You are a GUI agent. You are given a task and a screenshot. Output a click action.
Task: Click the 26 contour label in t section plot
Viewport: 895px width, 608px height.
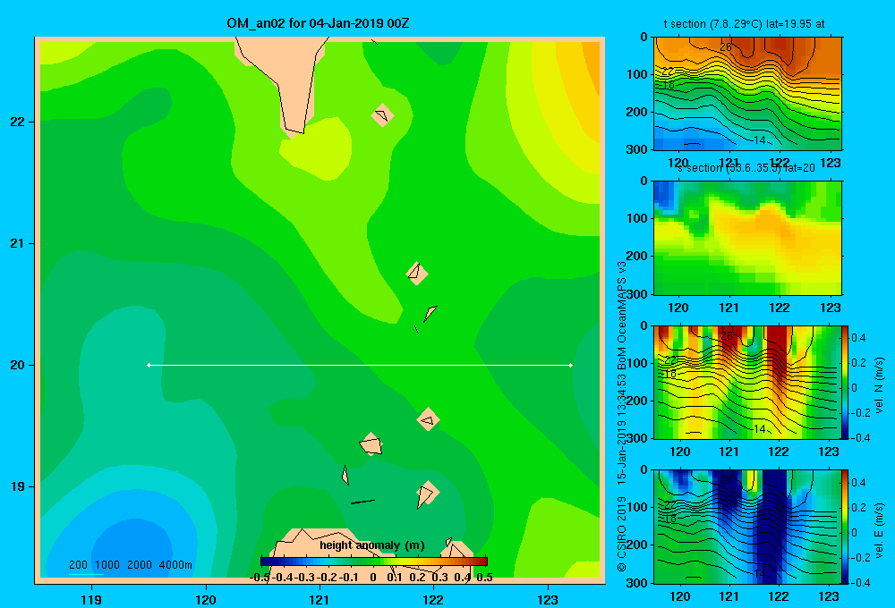[726, 47]
